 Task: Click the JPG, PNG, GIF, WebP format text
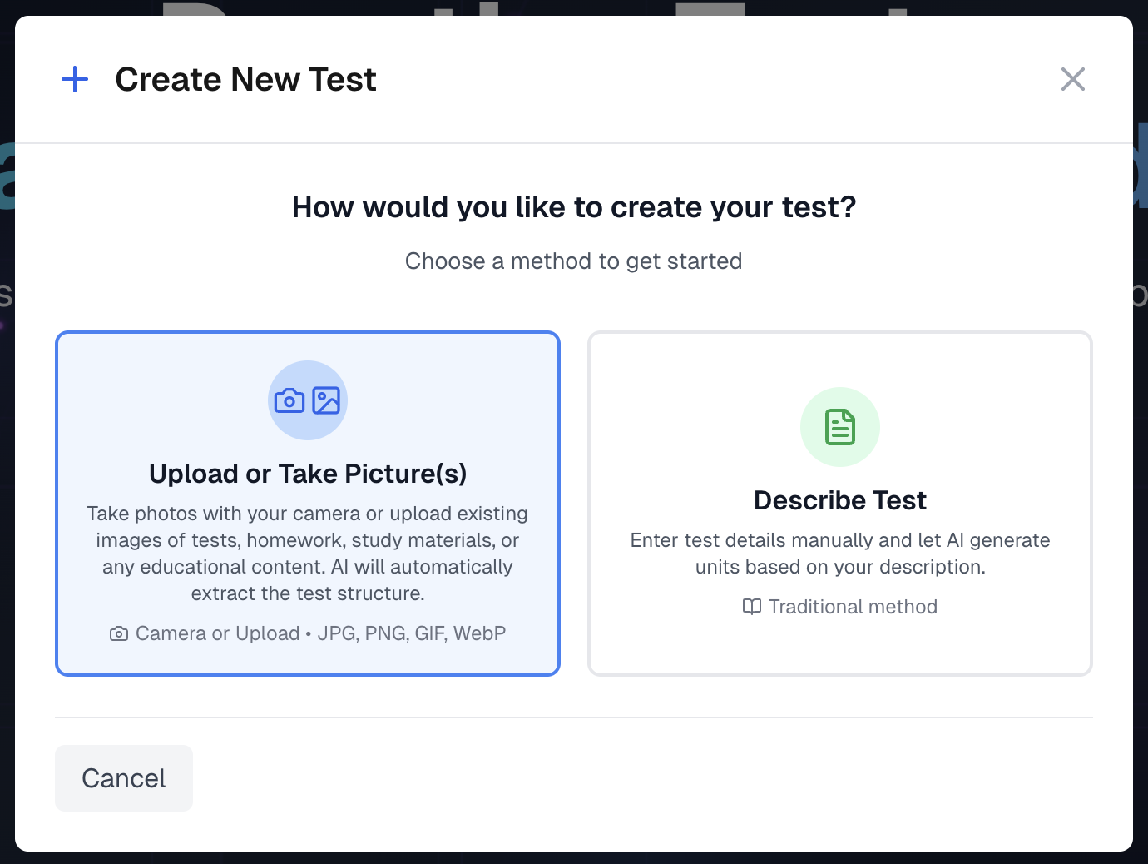pyautogui.click(x=412, y=633)
